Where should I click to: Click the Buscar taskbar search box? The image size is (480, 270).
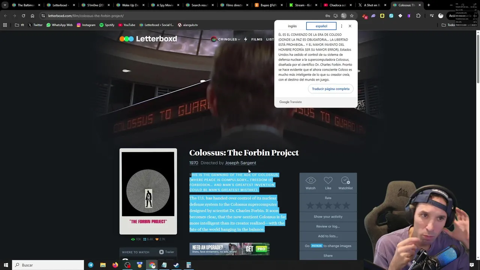tap(48, 265)
